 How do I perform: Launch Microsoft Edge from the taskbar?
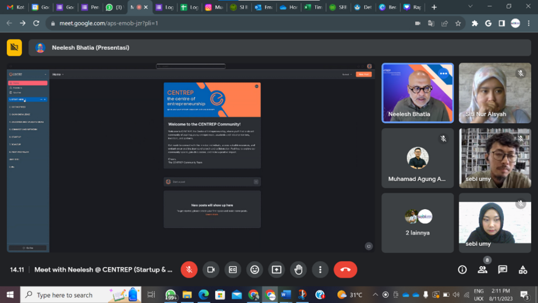coord(203,295)
